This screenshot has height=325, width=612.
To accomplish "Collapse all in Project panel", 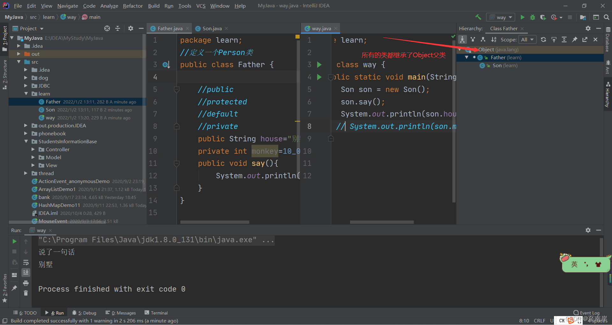I will [x=118, y=28].
